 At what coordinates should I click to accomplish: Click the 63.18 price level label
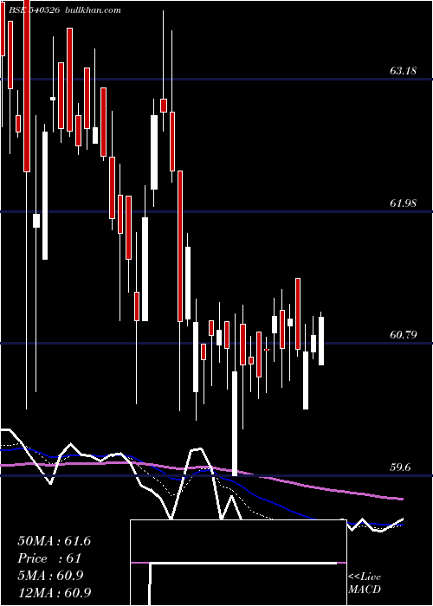[404, 71]
